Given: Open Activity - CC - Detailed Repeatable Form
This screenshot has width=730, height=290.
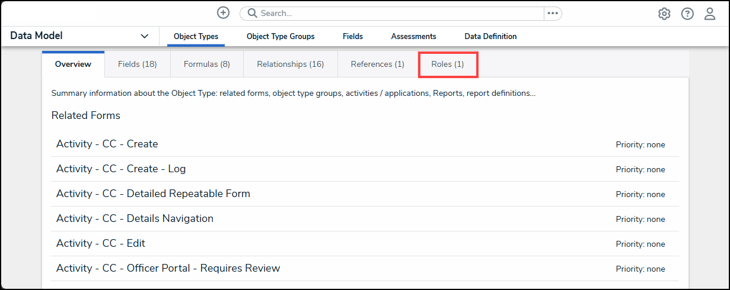Looking at the screenshot, I should point(153,194).
